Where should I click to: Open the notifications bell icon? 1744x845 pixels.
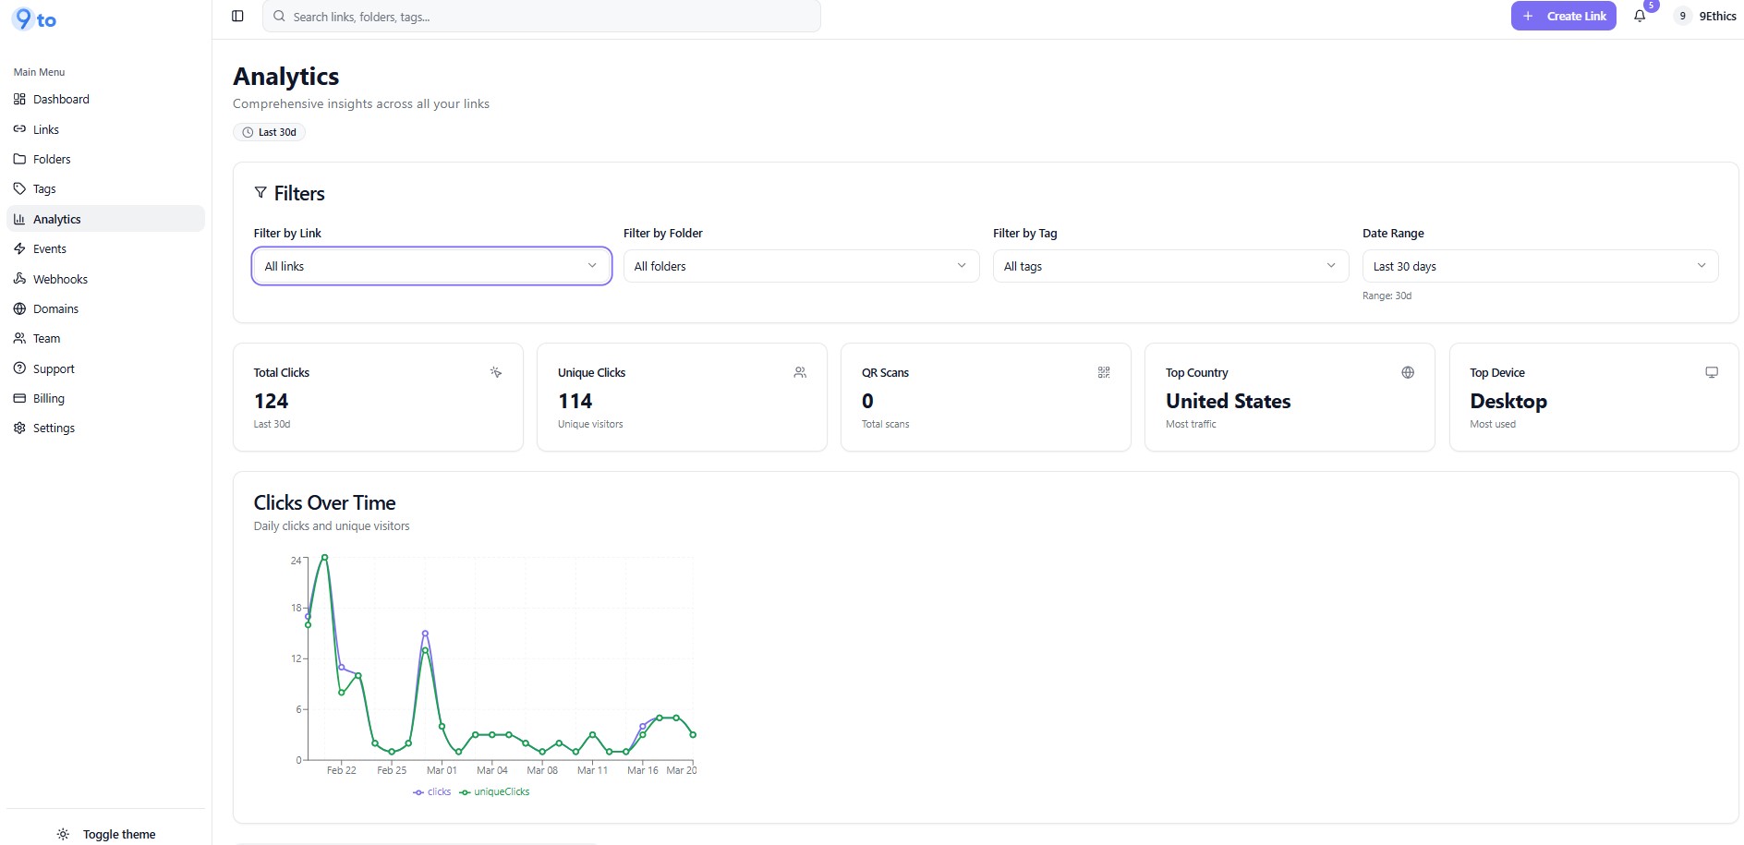(x=1640, y=16)
